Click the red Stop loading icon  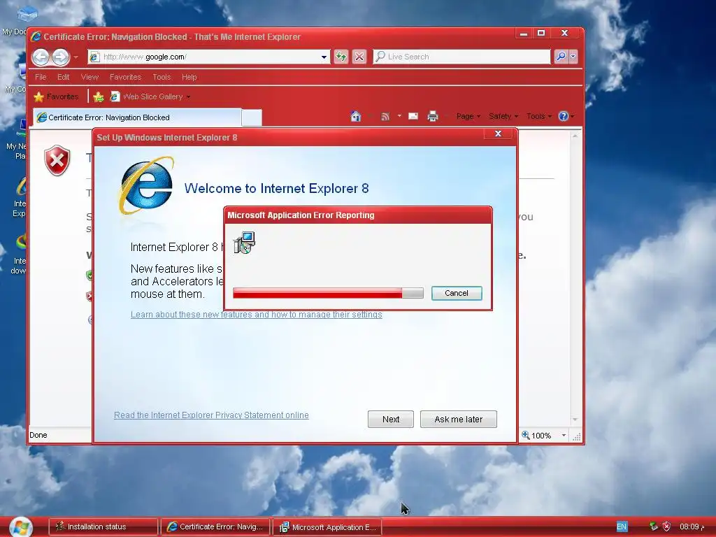[359, 57]
